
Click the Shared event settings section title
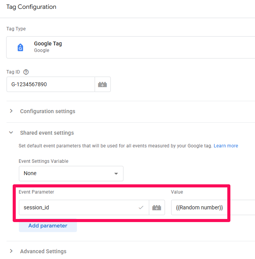pos(47,133)
